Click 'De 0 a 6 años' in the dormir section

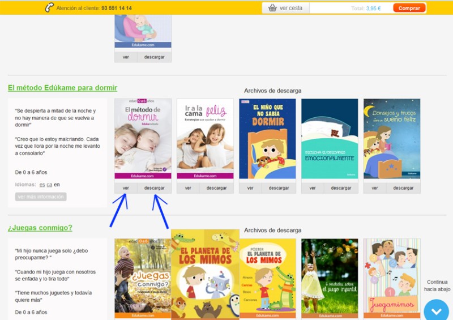coord(31,172)
